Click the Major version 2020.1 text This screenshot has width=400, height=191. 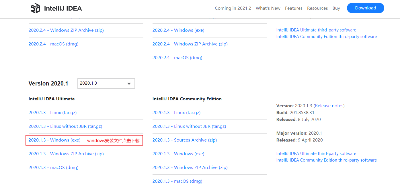click(299, 133)
